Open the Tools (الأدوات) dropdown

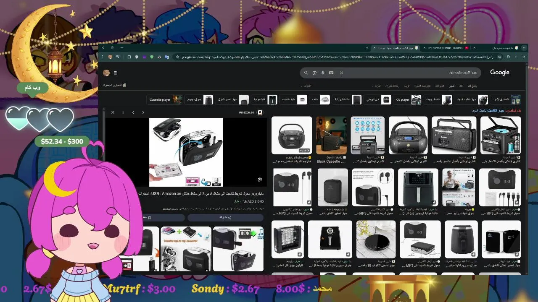coord(307,86)
